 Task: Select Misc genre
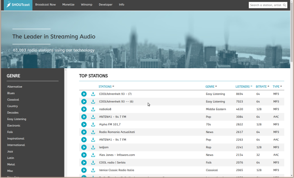10,171
